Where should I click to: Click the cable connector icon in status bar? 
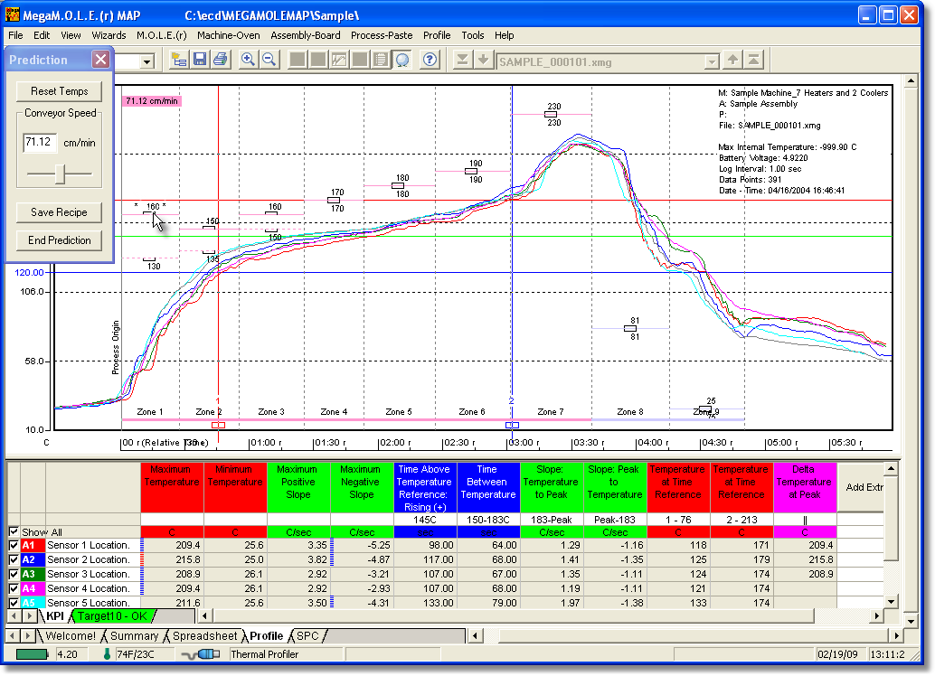click(202, 654)
